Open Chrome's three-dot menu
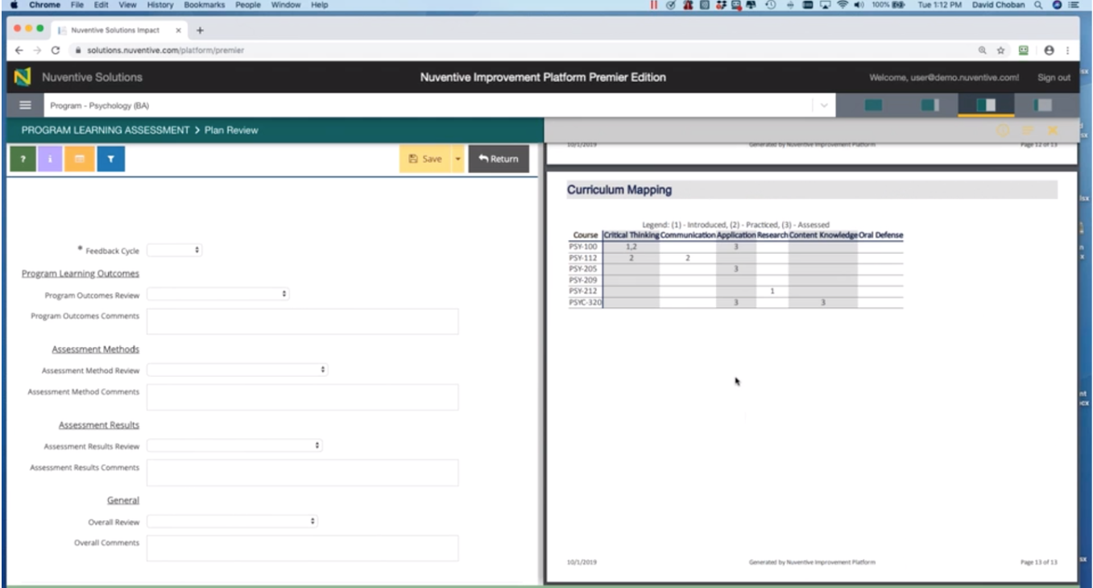 coord(1067,50)
